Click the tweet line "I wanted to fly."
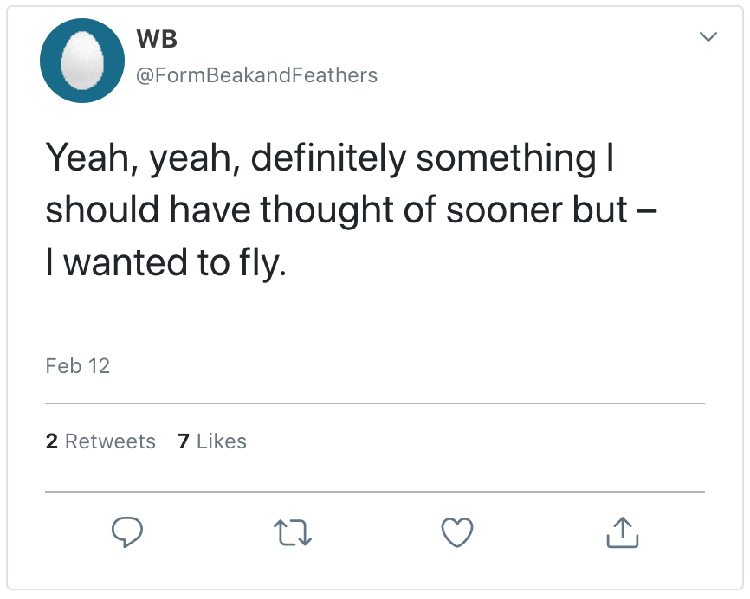 [165, 263]
